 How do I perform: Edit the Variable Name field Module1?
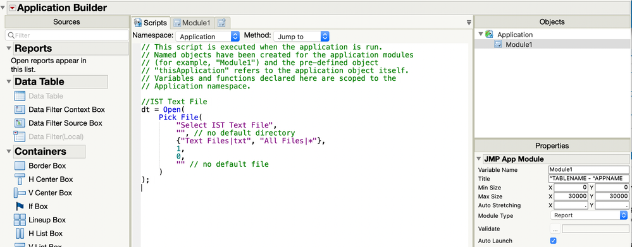coord(589,170)
